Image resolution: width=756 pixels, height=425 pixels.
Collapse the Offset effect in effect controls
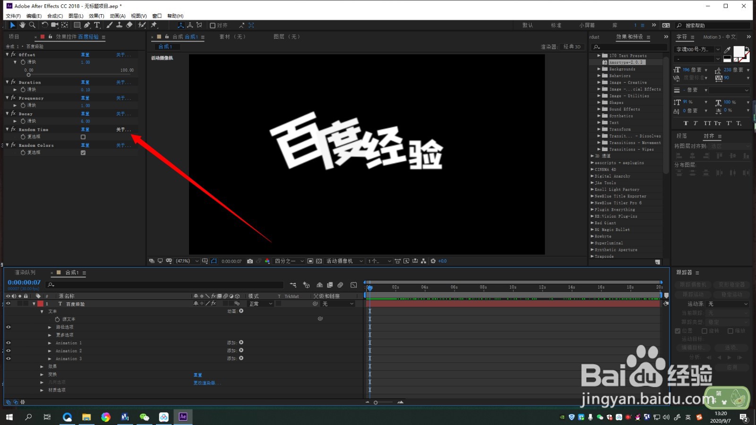pyautogui.click(x=7, y=54)
